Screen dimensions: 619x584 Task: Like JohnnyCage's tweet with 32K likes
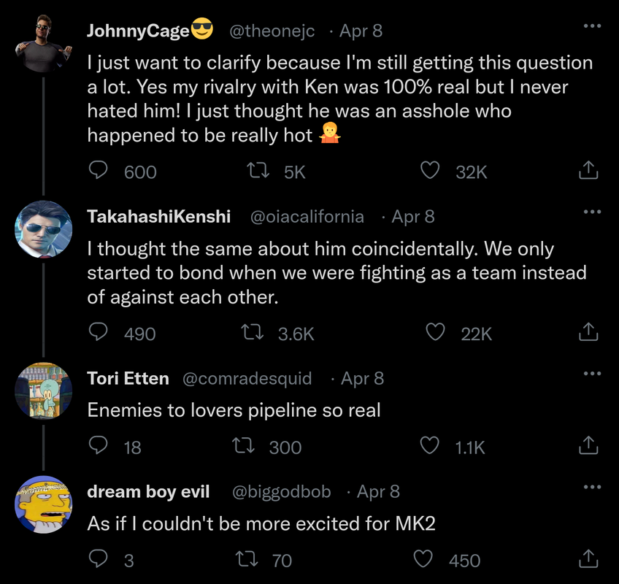pos(431,171)
